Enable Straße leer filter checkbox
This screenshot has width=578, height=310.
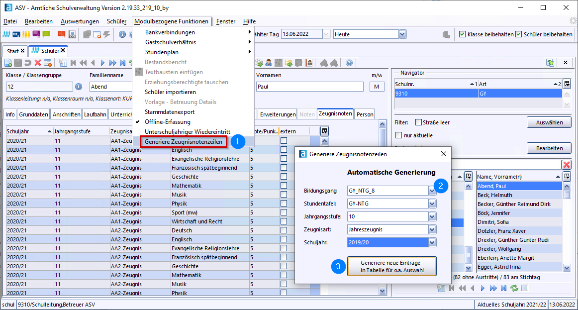(x=418, y=122)
